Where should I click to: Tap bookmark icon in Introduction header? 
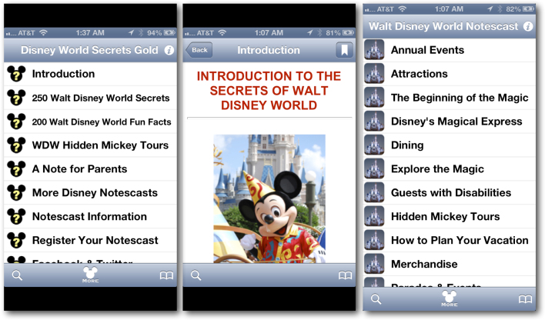(x=344, y=50)
